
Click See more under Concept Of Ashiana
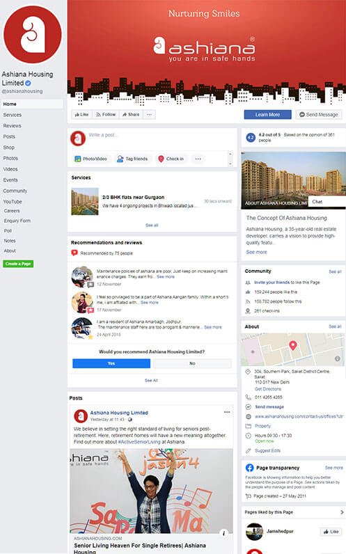(x=257, y=252)
